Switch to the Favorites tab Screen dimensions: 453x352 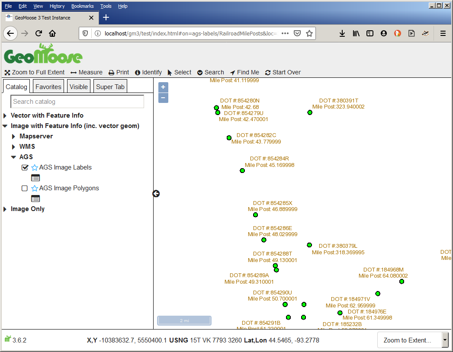tap(48, 86)
